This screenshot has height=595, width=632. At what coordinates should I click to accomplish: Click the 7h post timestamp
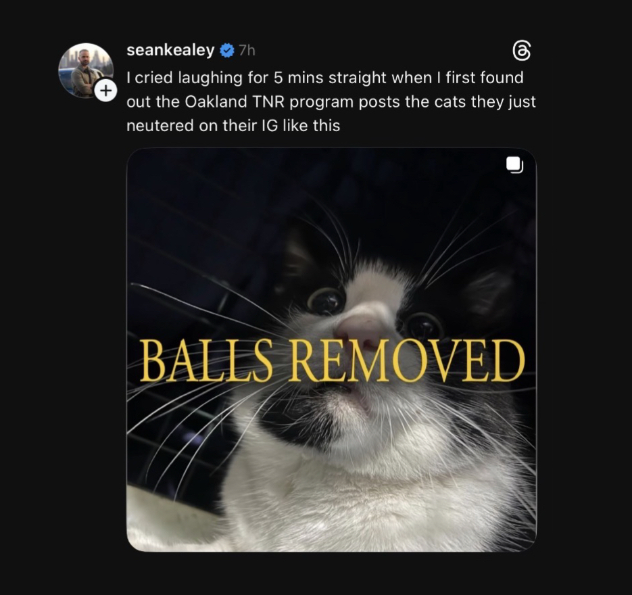click(247, 51)
